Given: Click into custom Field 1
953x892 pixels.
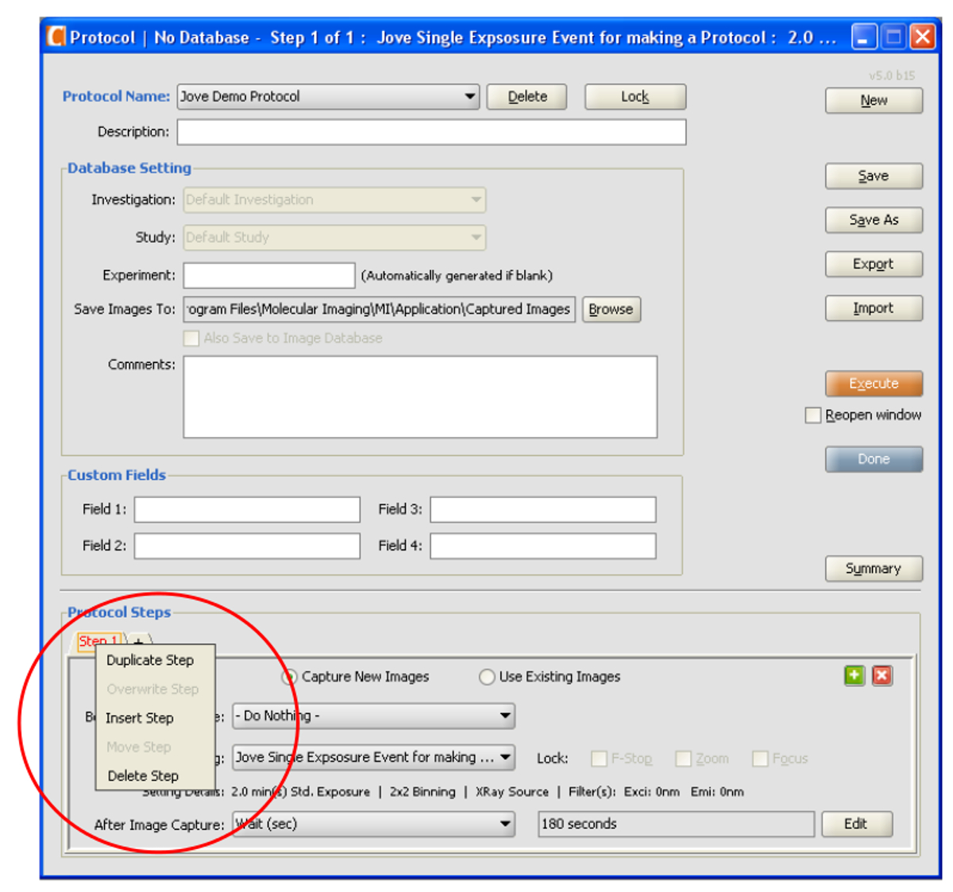Looking at the screenshot, I should point(247,509).
